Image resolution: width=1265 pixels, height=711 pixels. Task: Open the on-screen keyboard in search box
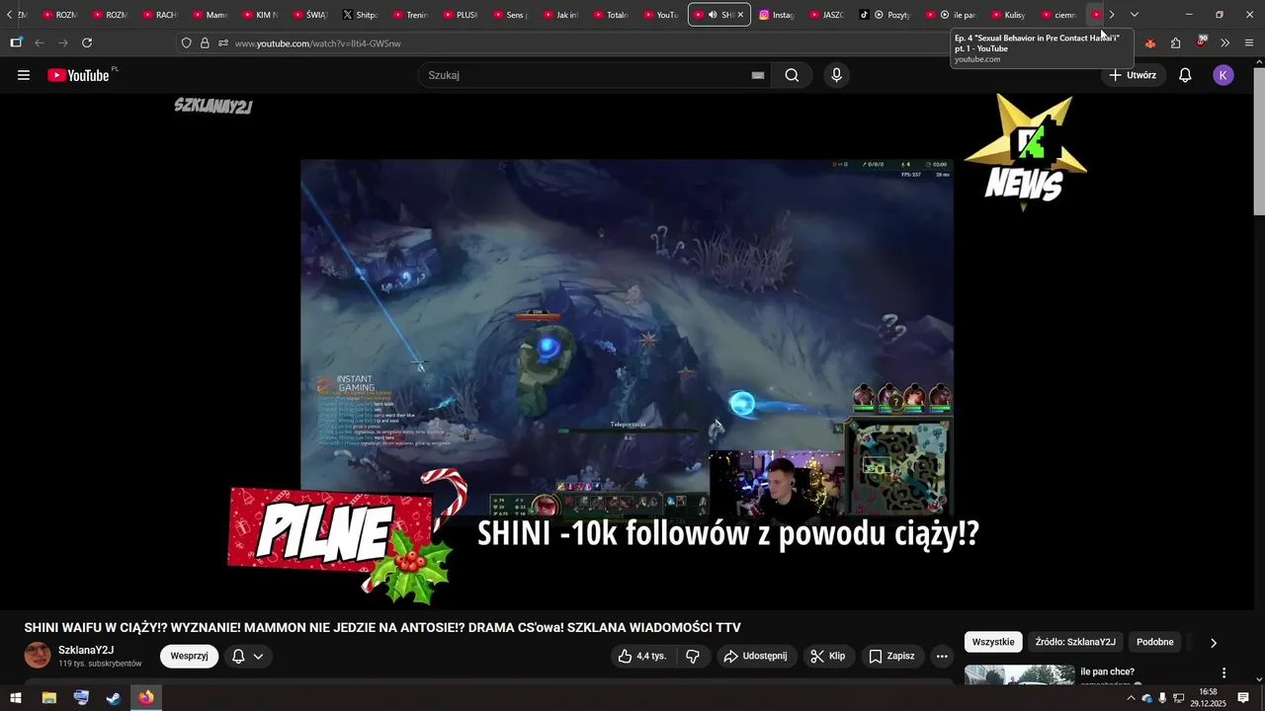click(x=758, y=75)
